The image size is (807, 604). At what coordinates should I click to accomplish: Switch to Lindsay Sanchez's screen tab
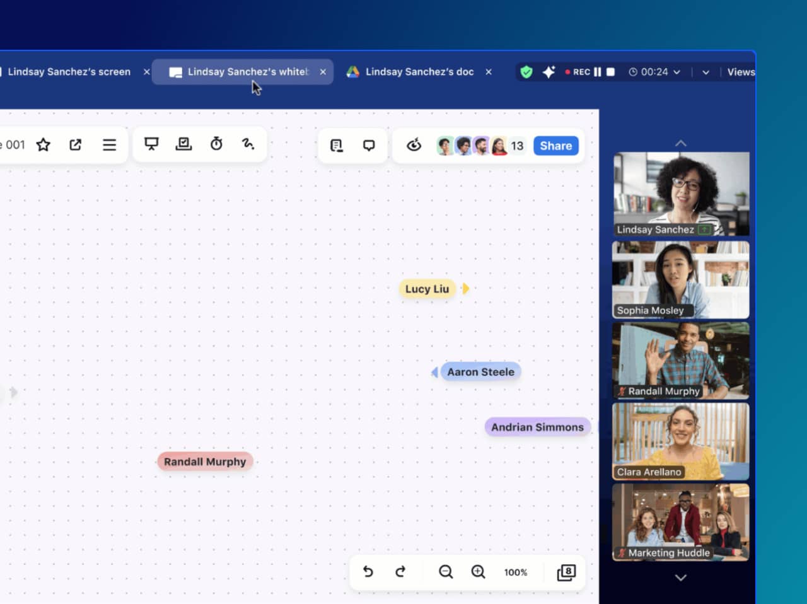pyautogui.click(x=69, y=71)
